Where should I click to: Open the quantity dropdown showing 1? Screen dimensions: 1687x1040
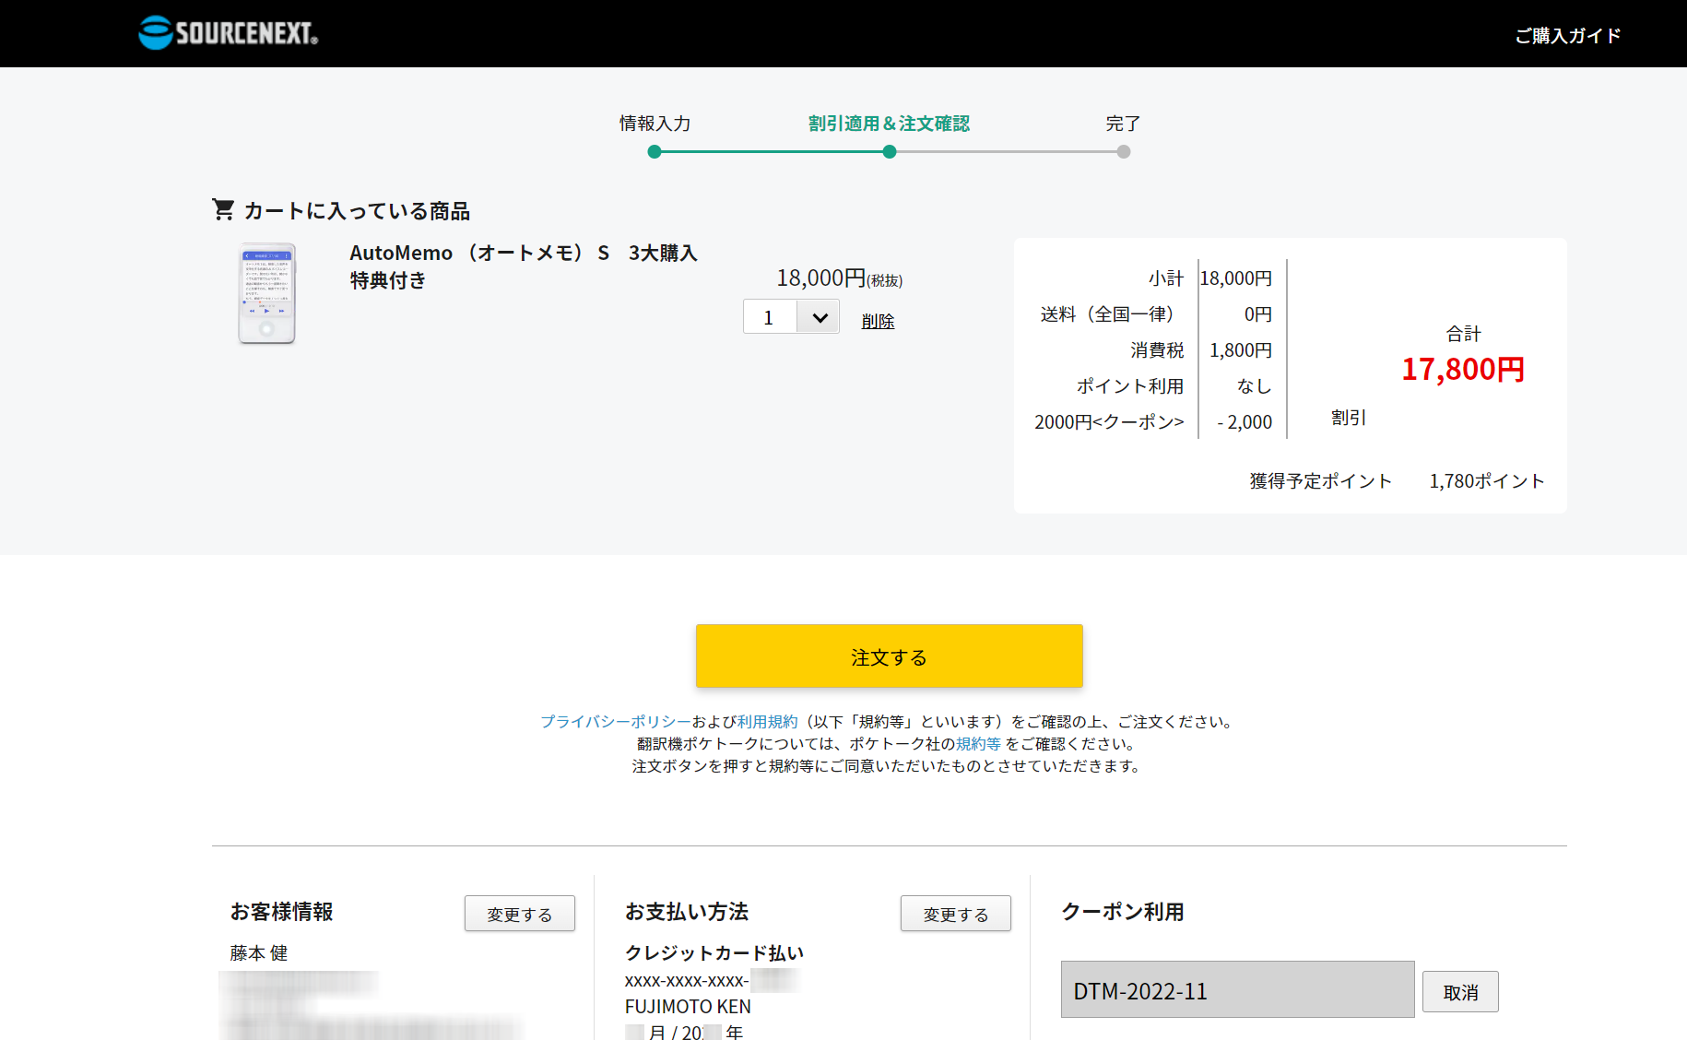click(x=791, y=317)
